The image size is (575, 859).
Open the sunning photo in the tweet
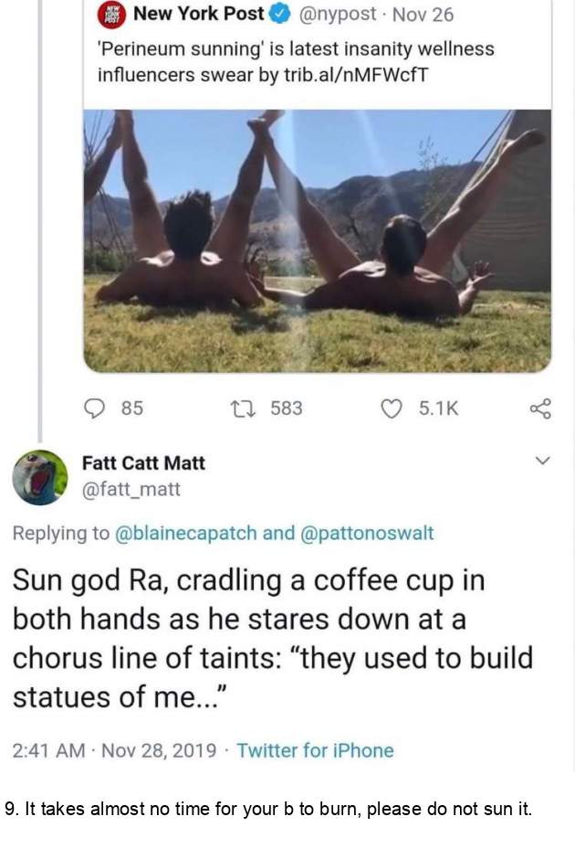point(318,241)
